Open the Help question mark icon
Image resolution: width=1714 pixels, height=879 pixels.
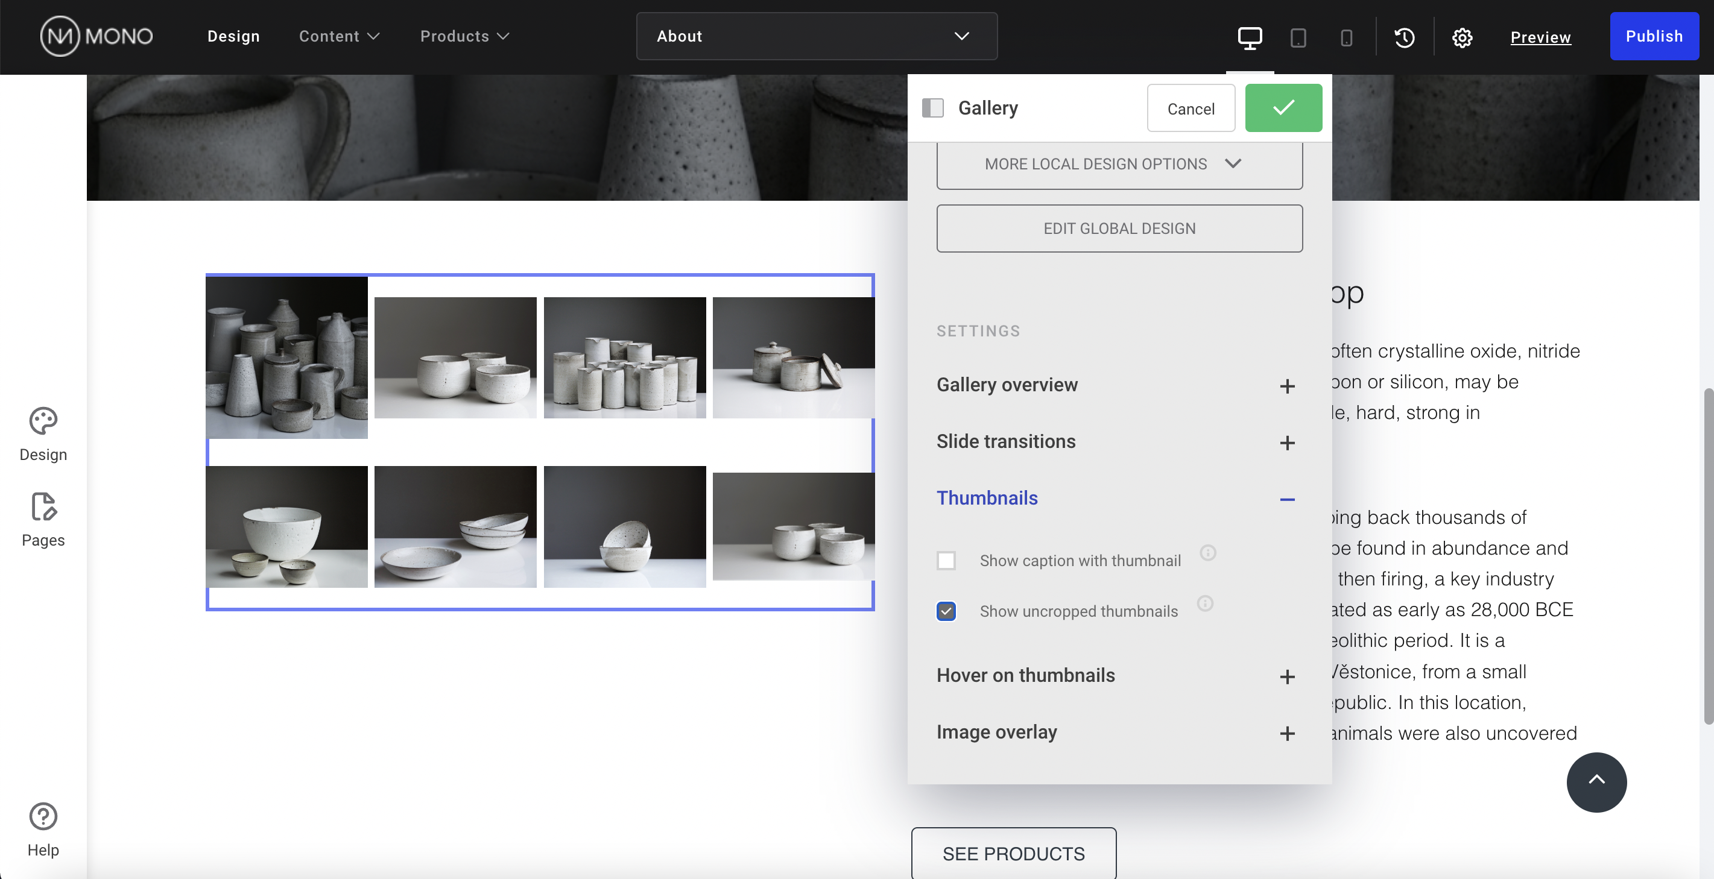(43, 830)
